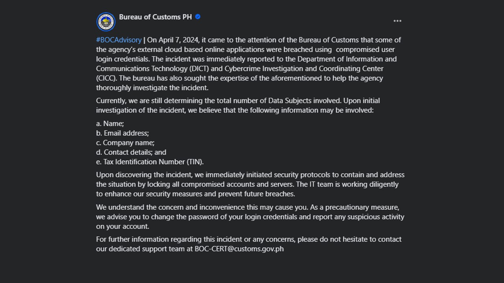The height and width of the screenshot is (283, 504).
Task: Click the Bureau of Customs PH profile picture
Action: 106,21
